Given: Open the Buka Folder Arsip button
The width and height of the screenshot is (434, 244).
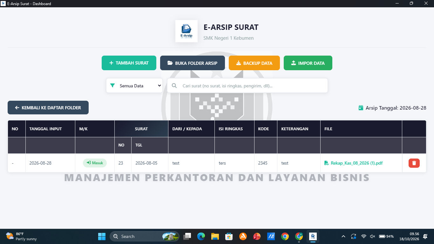Looking at the screenshot, I should tap(193, 63).
